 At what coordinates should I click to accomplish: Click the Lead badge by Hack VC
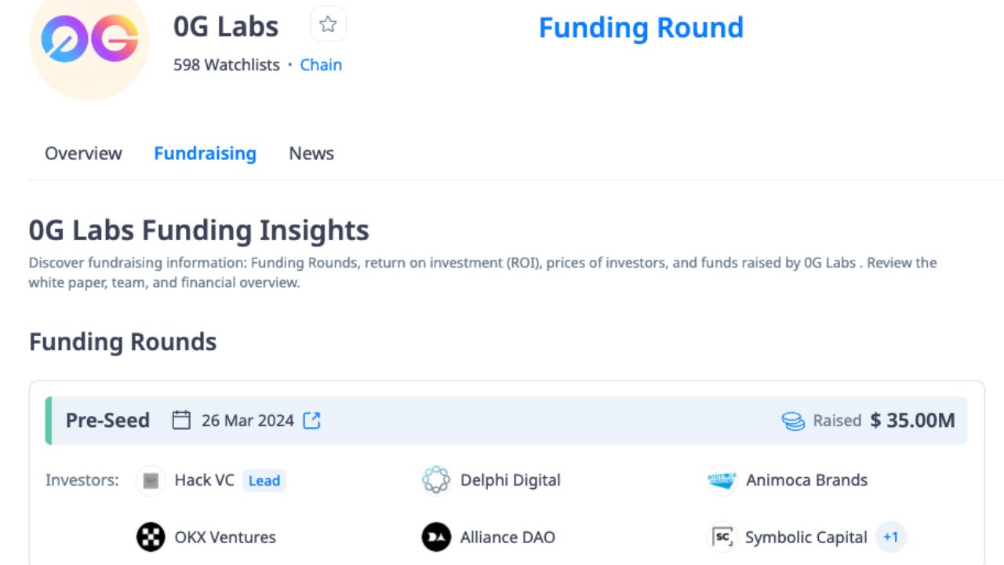coord(264,481)
